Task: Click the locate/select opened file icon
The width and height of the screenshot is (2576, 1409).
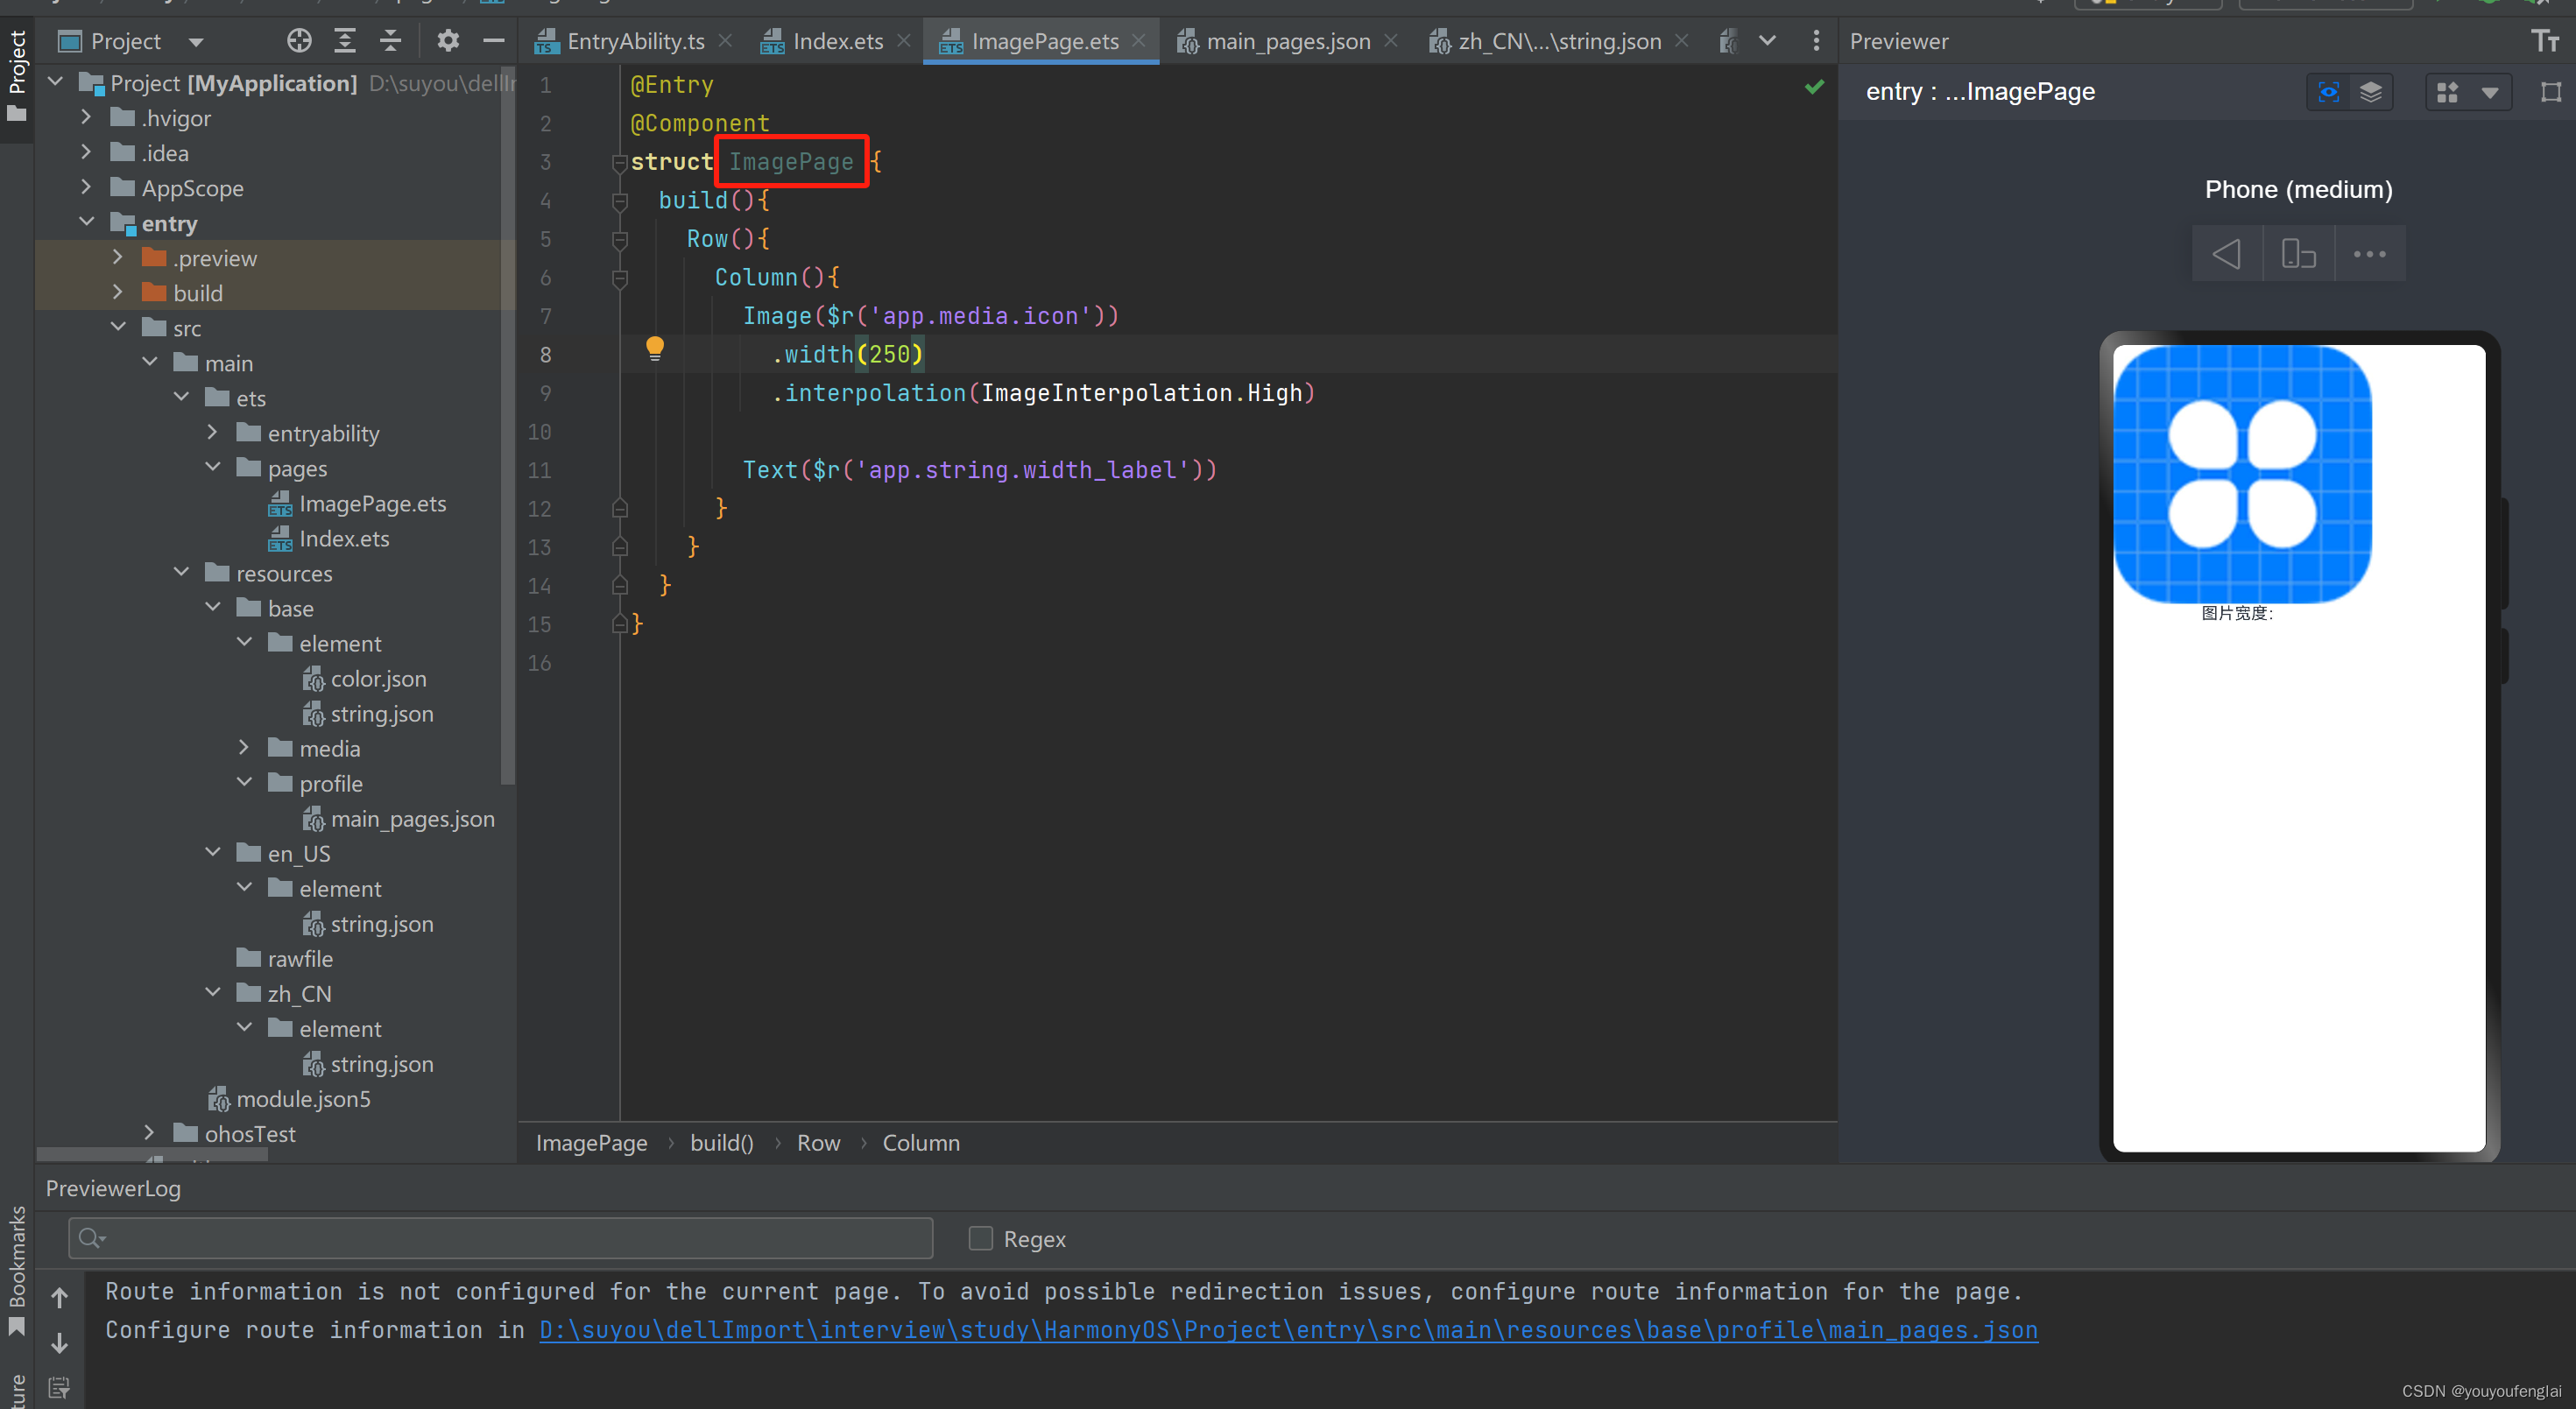Action: click(298, 41)
